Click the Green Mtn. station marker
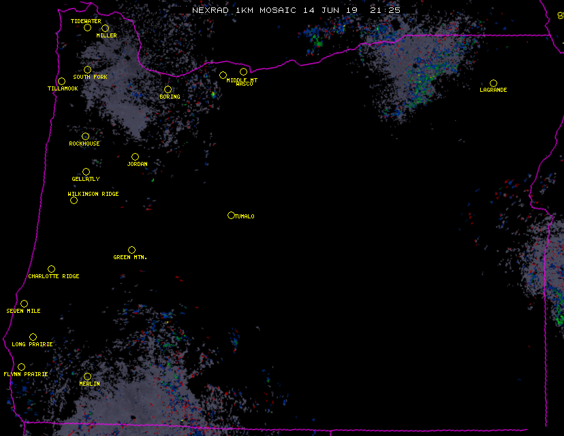Viewport: 564px width, 436px height. (x=131, y=250)
